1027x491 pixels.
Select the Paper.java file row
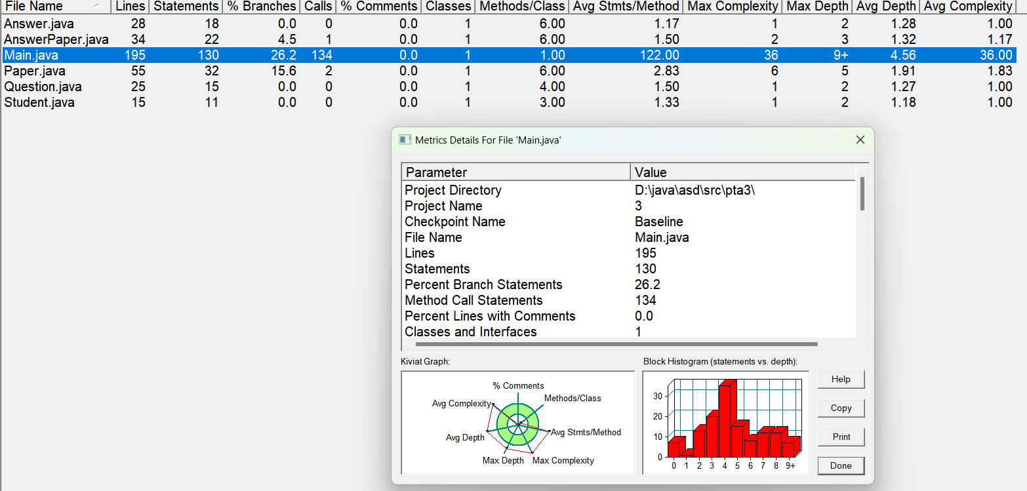[x=35, y=71]
